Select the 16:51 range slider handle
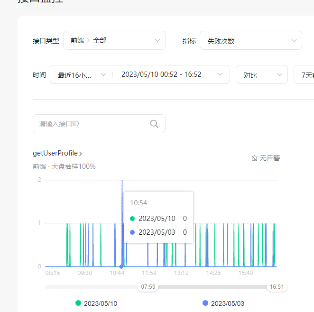This screenshot has width=314, height=312. (277, 287)
